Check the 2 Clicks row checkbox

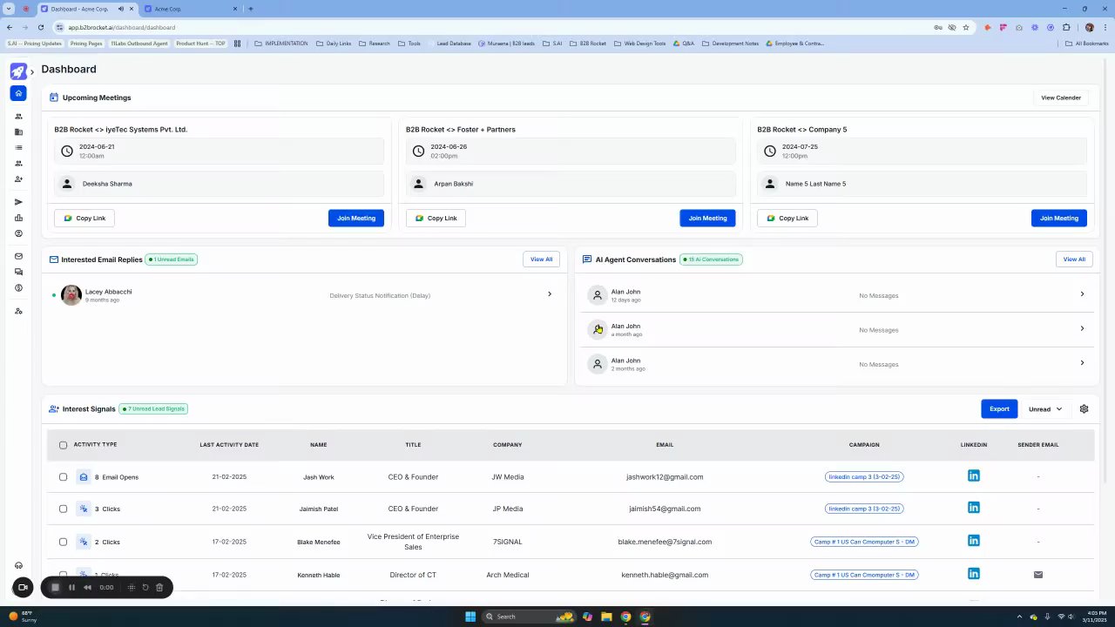point(63,542)
